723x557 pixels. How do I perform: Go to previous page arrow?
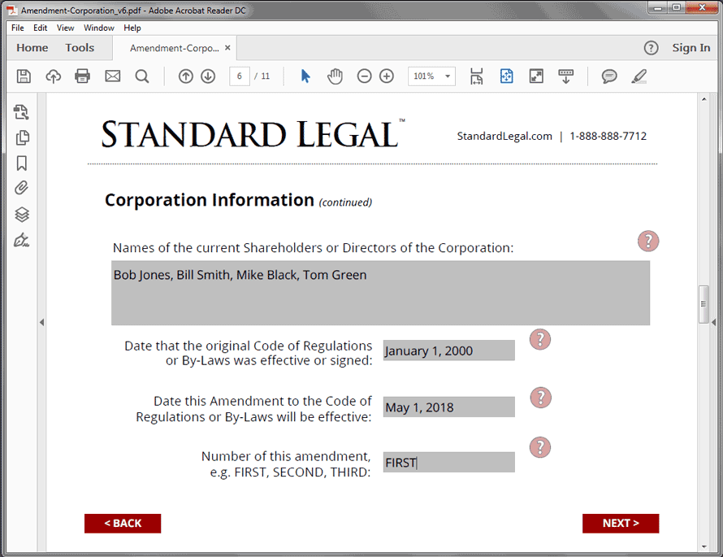coord(186,76)
